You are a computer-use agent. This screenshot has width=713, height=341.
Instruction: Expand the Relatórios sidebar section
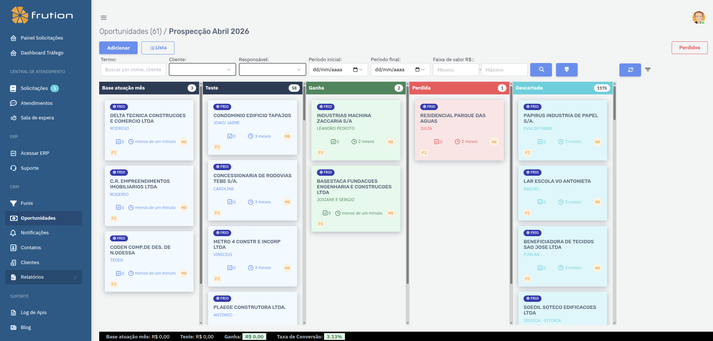pos(43,277)
